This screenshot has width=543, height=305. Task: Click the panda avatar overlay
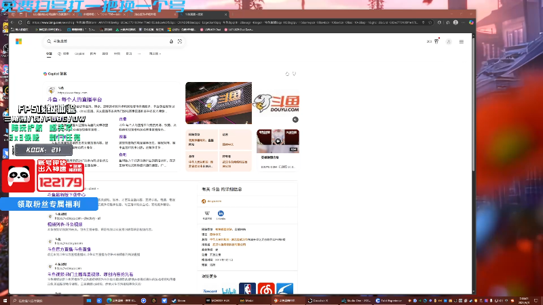coord(18,176)
